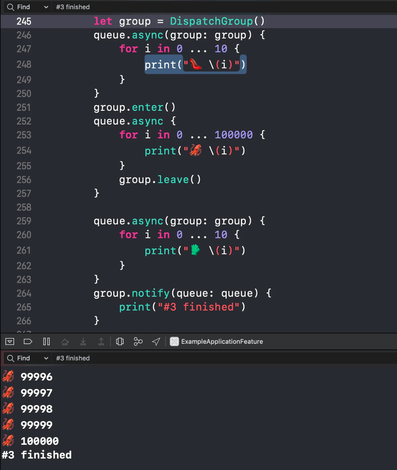This screenshot has width=397, height=470.
Task: Click console search field '#3 finished'
Action: [x=224, y=358]
